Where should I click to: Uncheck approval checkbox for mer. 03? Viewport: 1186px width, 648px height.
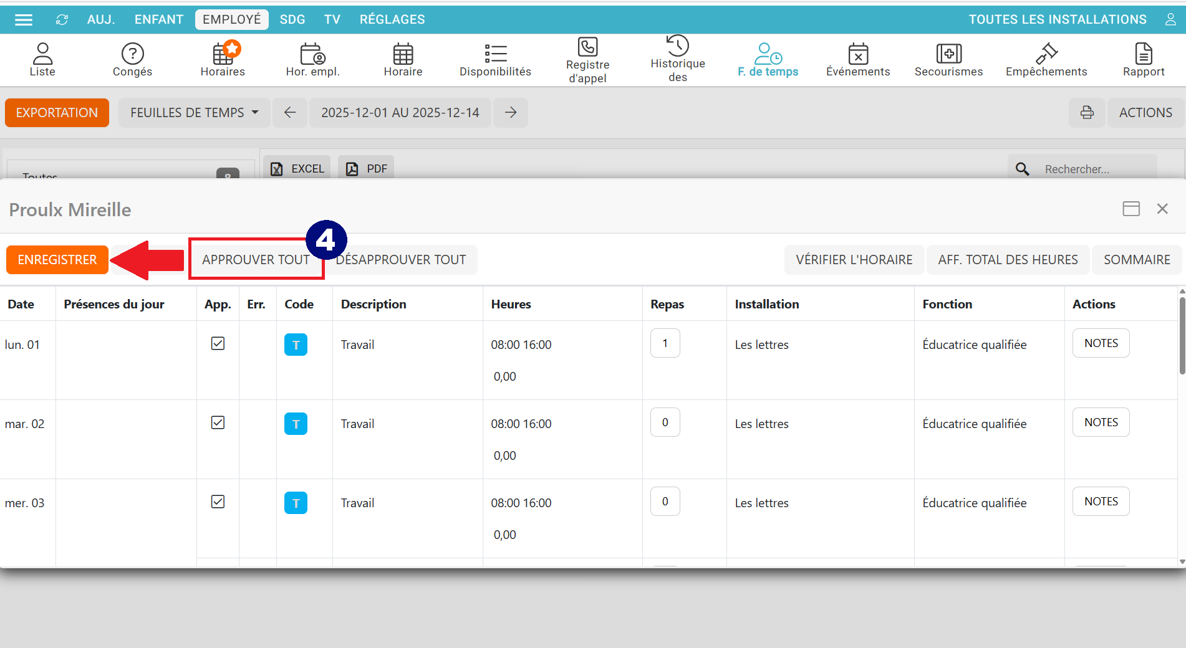pos(218,502)
